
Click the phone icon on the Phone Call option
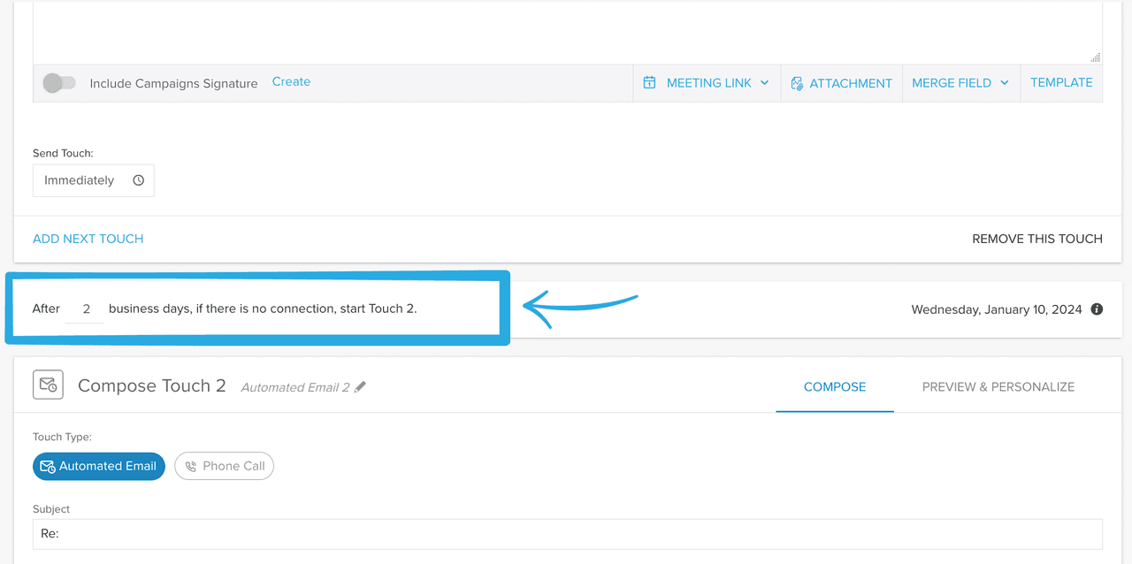pos(192,466)
